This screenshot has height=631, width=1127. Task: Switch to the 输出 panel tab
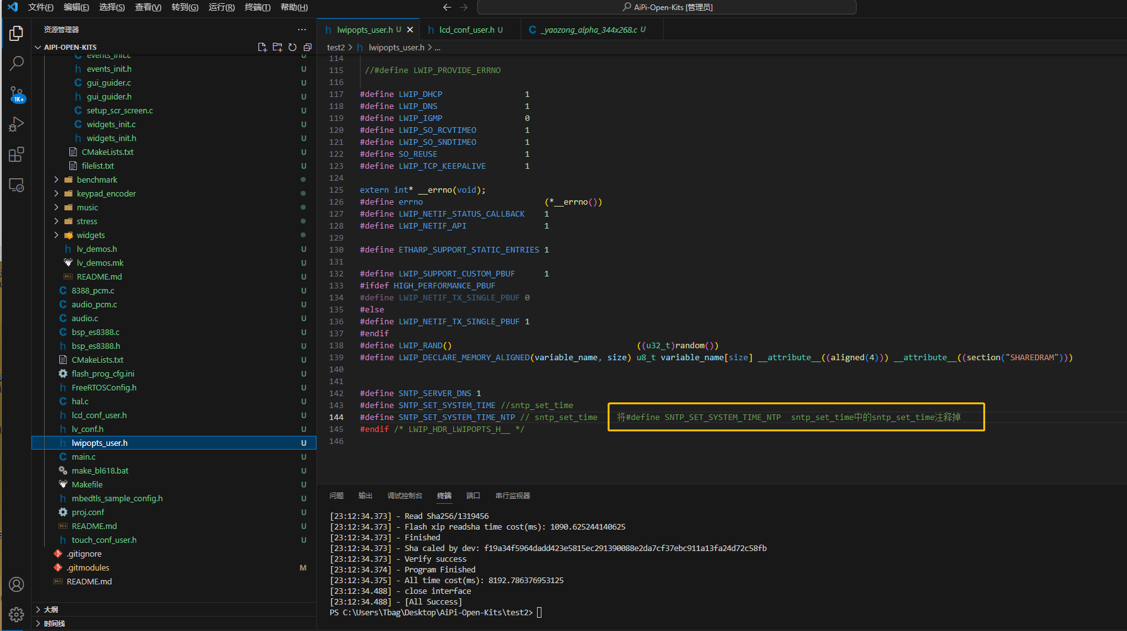tap(366, 496)
